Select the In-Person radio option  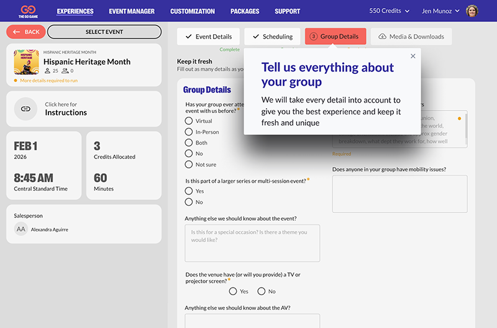click(189, 132)
